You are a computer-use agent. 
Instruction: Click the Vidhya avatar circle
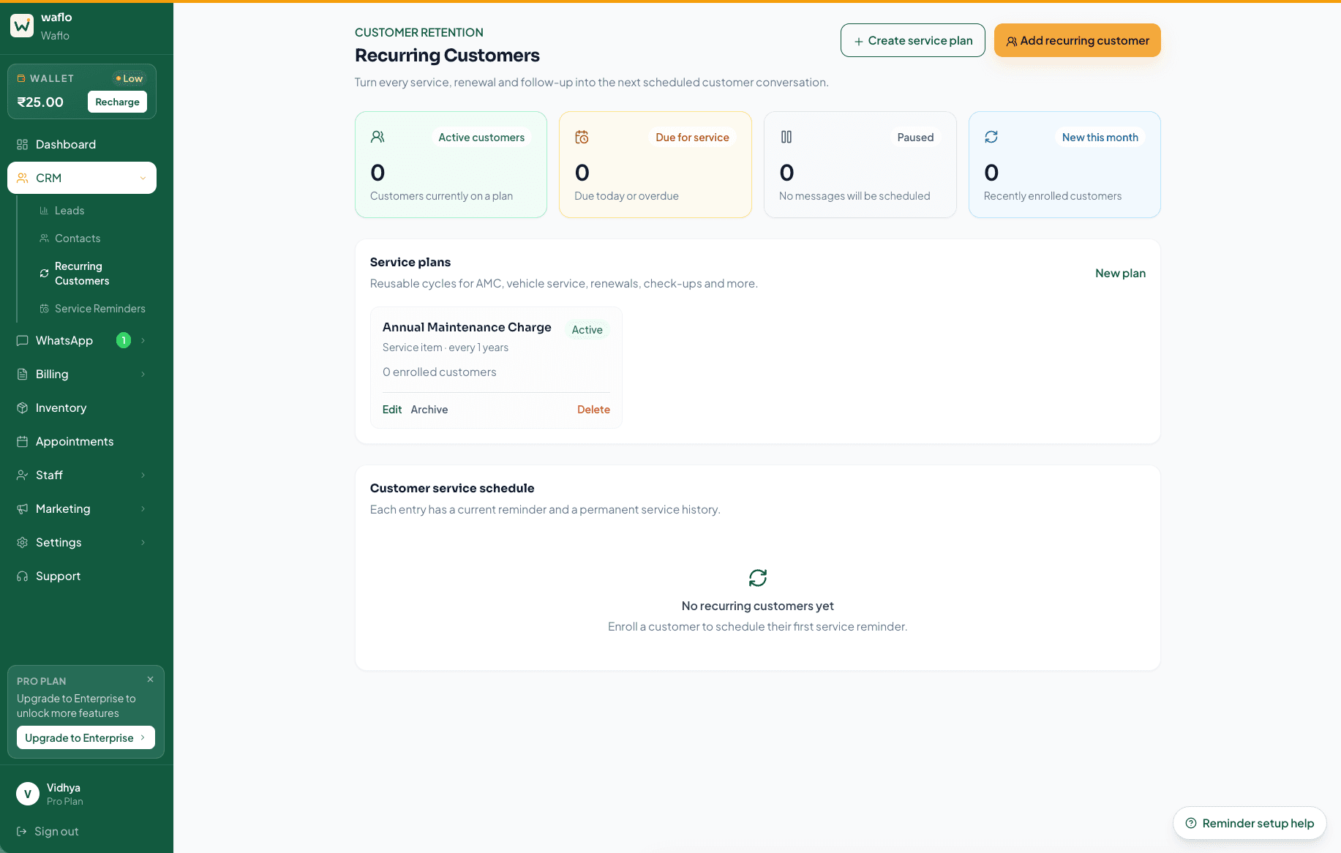tap(28, 794)
